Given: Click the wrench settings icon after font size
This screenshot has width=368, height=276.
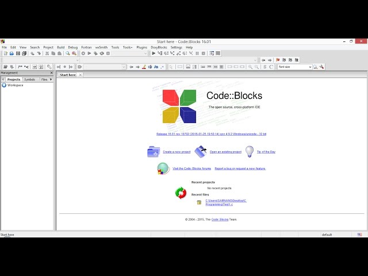Looking at the screenshot, I should click(x=322, y=67).
